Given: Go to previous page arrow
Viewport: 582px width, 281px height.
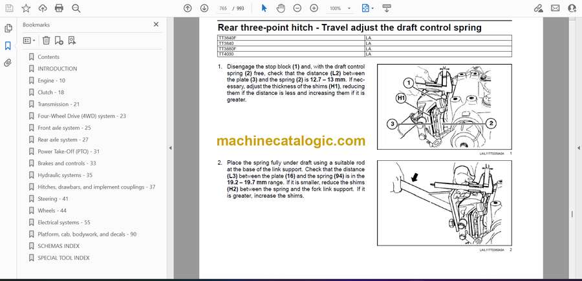Looking at the screenshot, I should coord(188,8).
